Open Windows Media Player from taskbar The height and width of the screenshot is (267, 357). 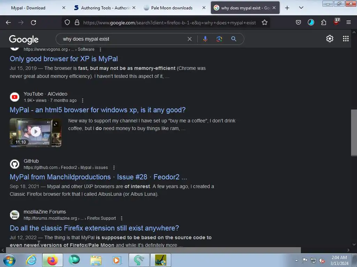tap(117, 260)
